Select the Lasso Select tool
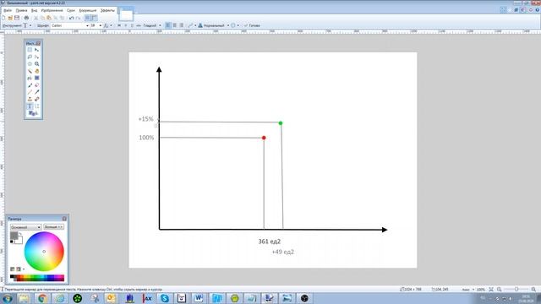Image resolution: width=541 pixels, height=304 pixels. click(30, 57)
